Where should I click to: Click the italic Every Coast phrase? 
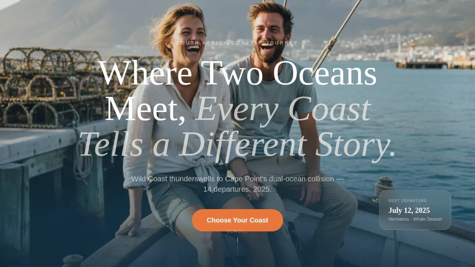click(x=284, y=108)
